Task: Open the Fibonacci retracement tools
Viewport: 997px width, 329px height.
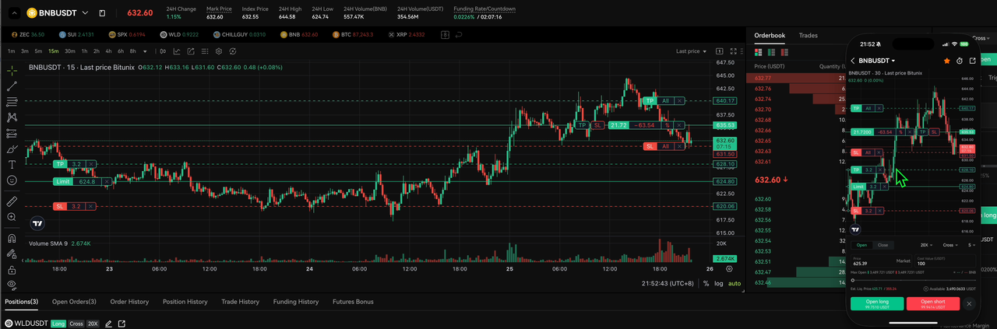Action: point(12,101)
